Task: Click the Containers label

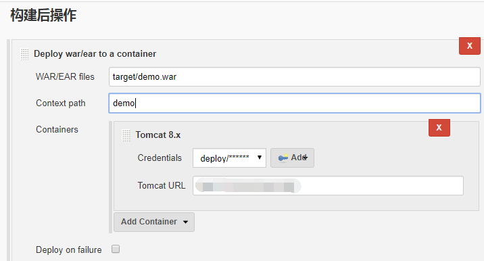Action: (57, 129)
